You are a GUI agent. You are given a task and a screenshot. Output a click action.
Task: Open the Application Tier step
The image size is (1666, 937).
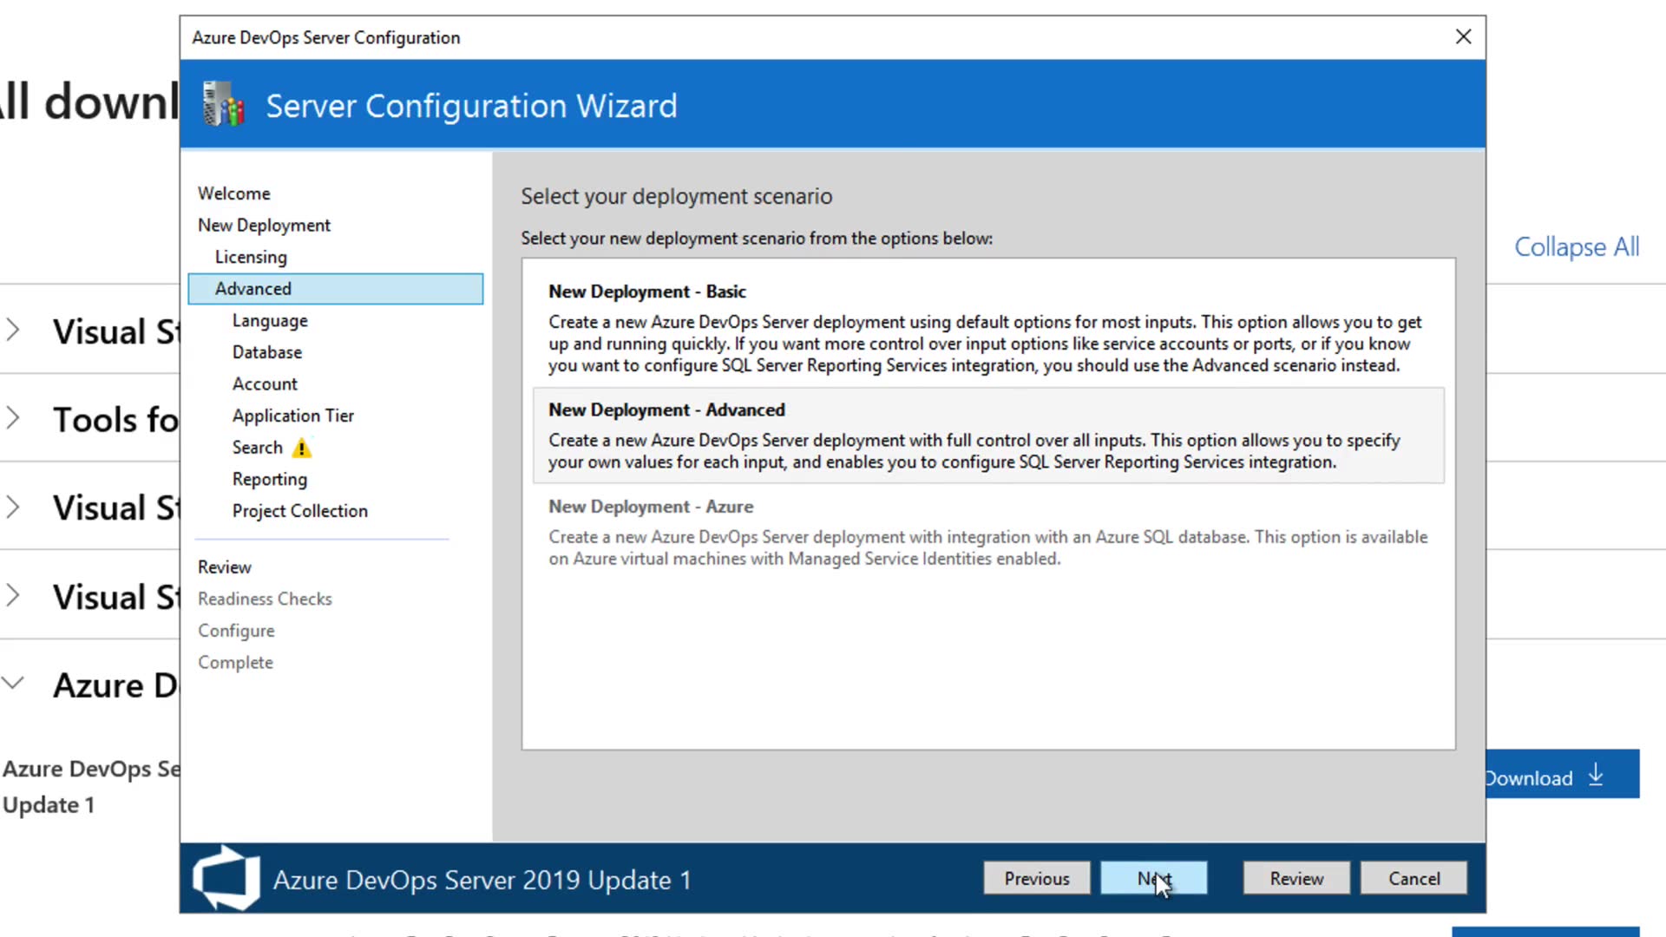point(292,416)
